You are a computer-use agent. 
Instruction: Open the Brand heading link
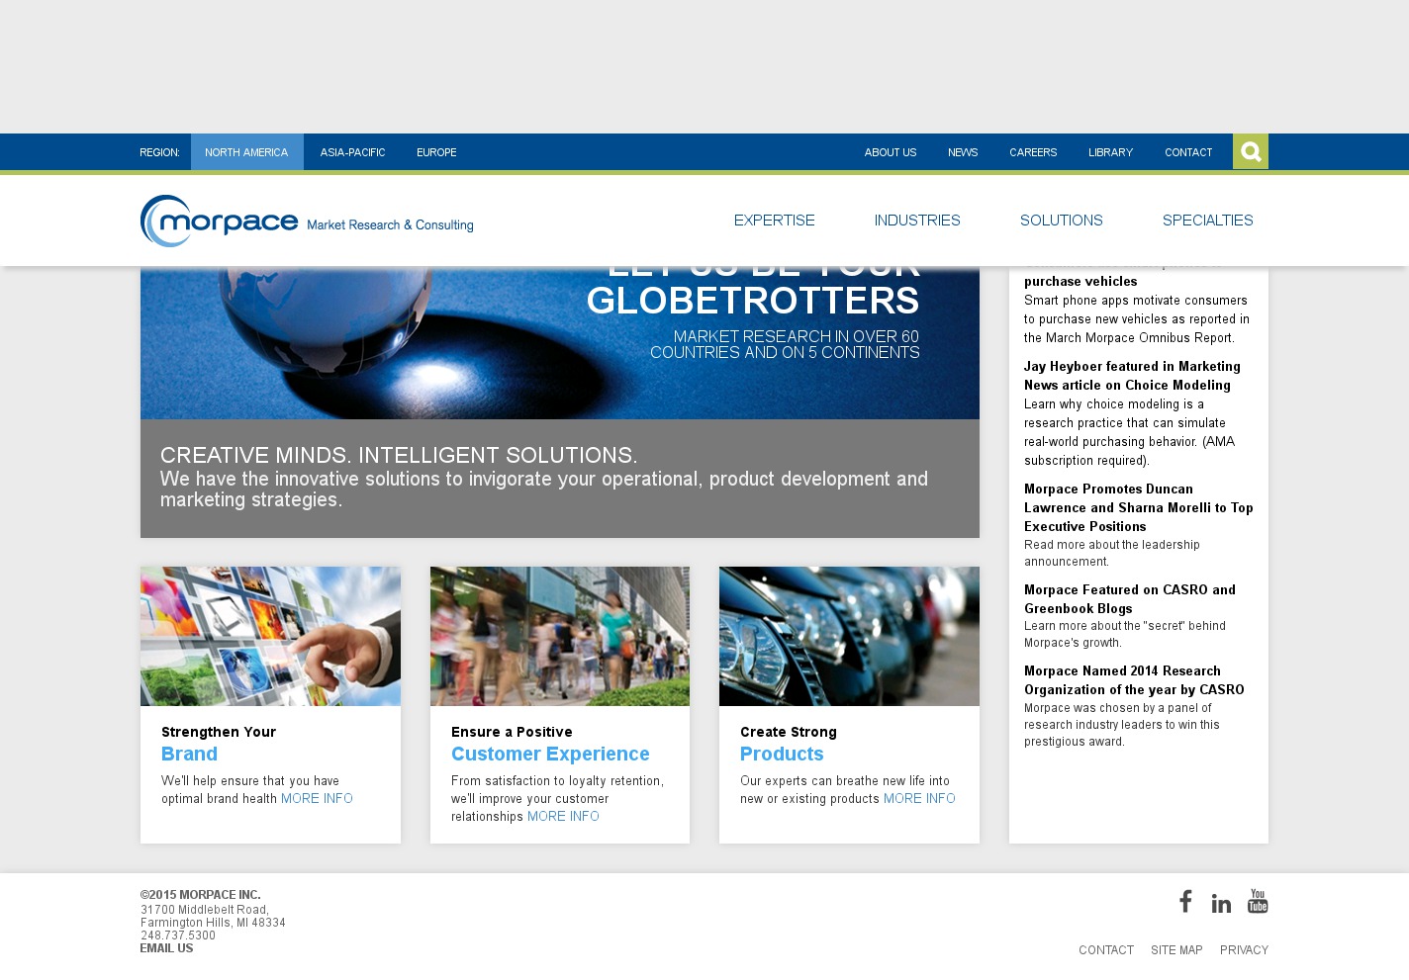[x=189, y=754]
